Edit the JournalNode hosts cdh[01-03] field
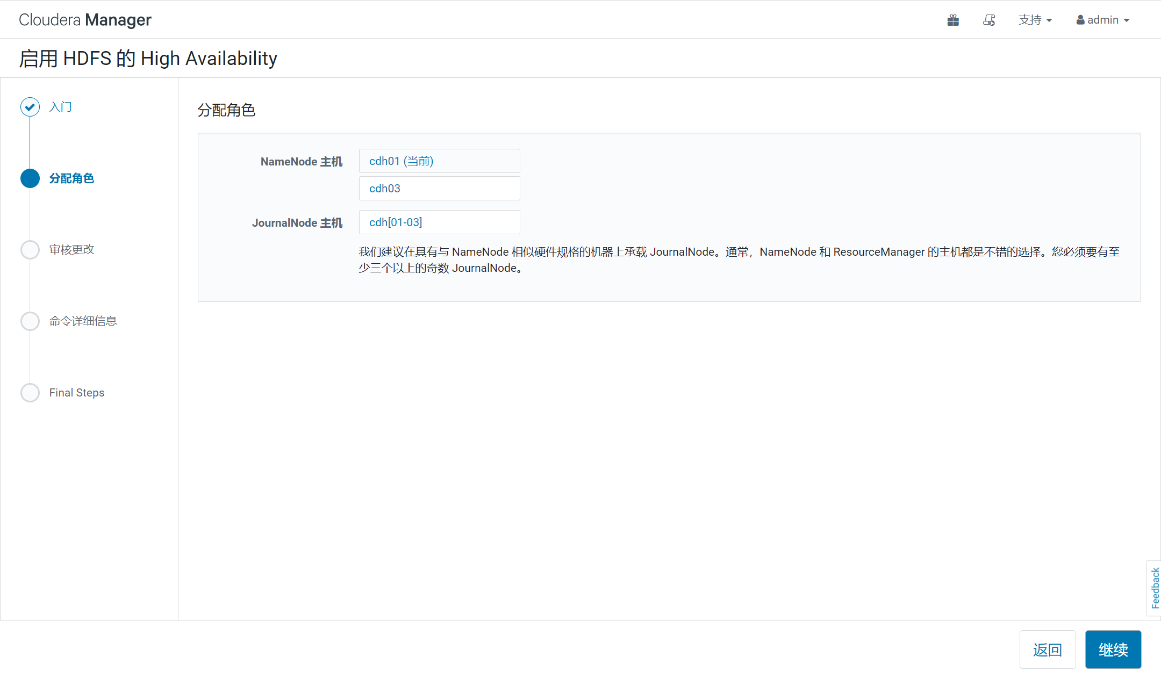Image resolution: width=1161 pixels, height=678 pixels. point(439,222)
